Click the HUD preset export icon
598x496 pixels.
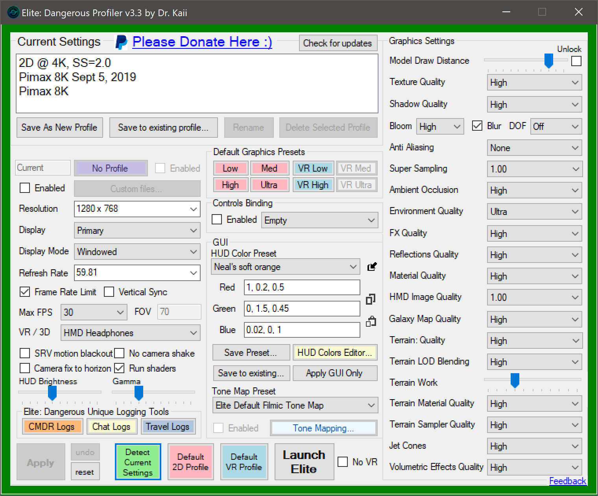click(x=372, y=267)
